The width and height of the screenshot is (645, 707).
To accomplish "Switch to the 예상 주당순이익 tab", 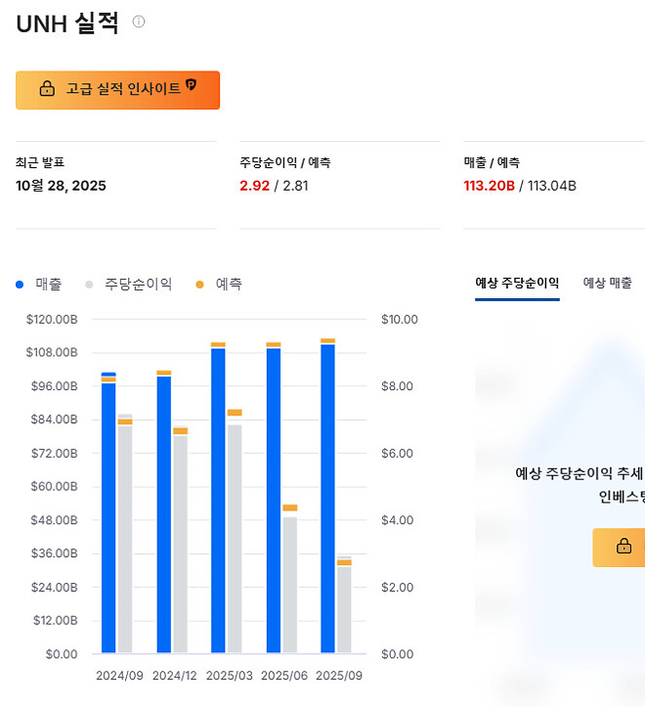I will tap(517, 284).
